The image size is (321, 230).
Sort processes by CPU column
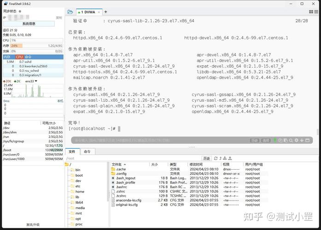[19, 57]
